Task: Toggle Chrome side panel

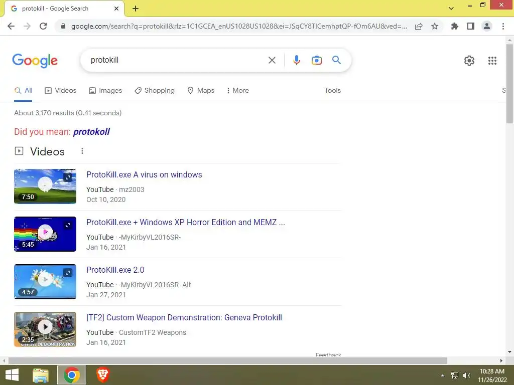Action: 471,26
